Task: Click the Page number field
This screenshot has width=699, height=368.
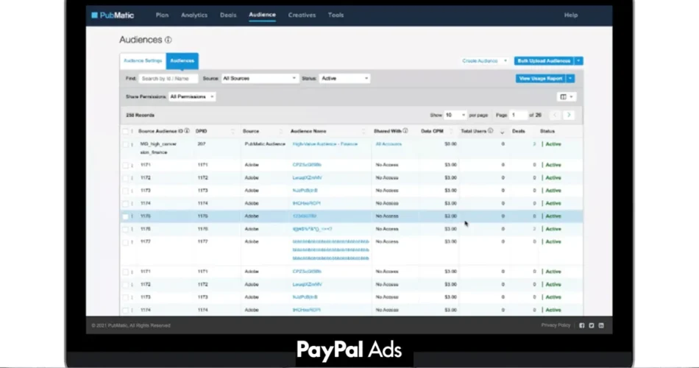Action: click(x=518, y=115)
